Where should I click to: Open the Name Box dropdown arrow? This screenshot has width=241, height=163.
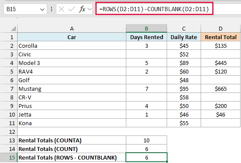pos(42,9)
